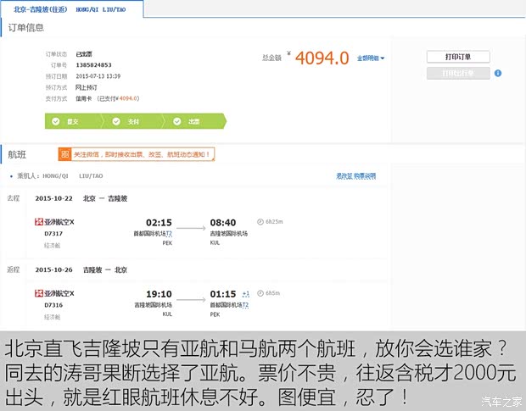Click the return departure time 19:10
Image resolution: width=526 pixels, height=411 pixels.
159,294
